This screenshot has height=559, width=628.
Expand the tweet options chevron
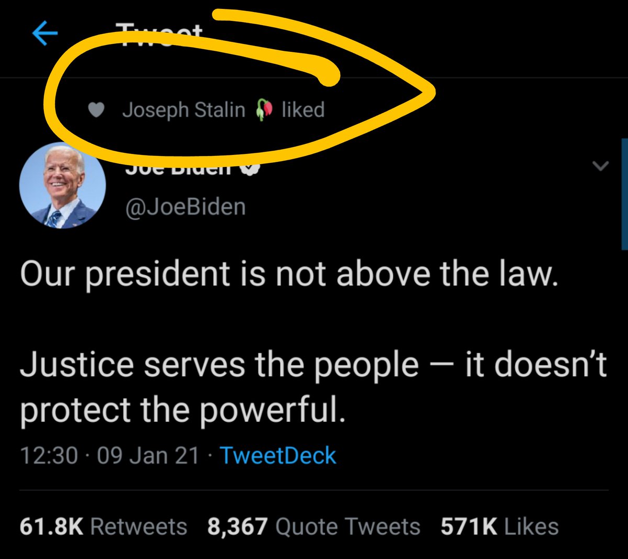[x=600, y=166]
